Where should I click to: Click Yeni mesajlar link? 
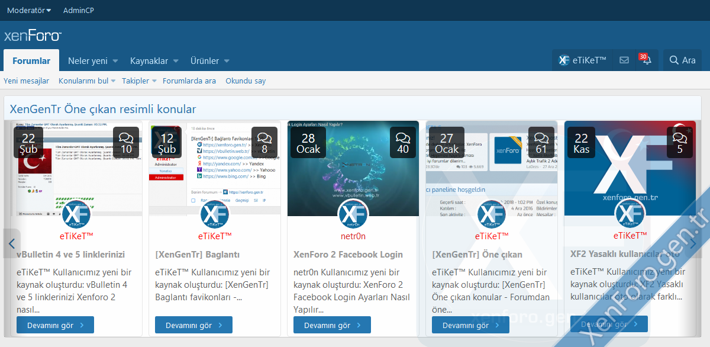[27, 81]
